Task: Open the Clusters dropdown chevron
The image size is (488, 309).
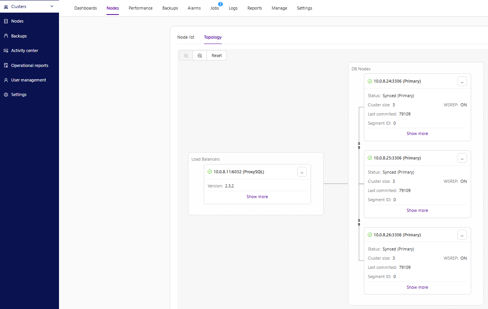Action: (52, 7)
